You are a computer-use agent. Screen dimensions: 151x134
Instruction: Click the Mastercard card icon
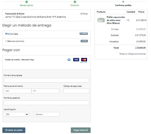point(84,60)
